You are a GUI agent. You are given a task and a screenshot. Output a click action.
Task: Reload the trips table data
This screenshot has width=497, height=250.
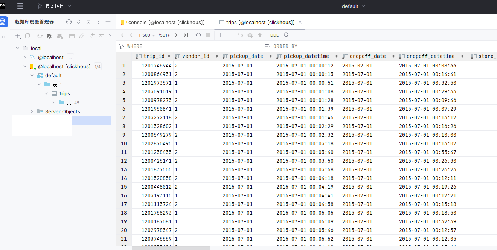pos(198,35)
